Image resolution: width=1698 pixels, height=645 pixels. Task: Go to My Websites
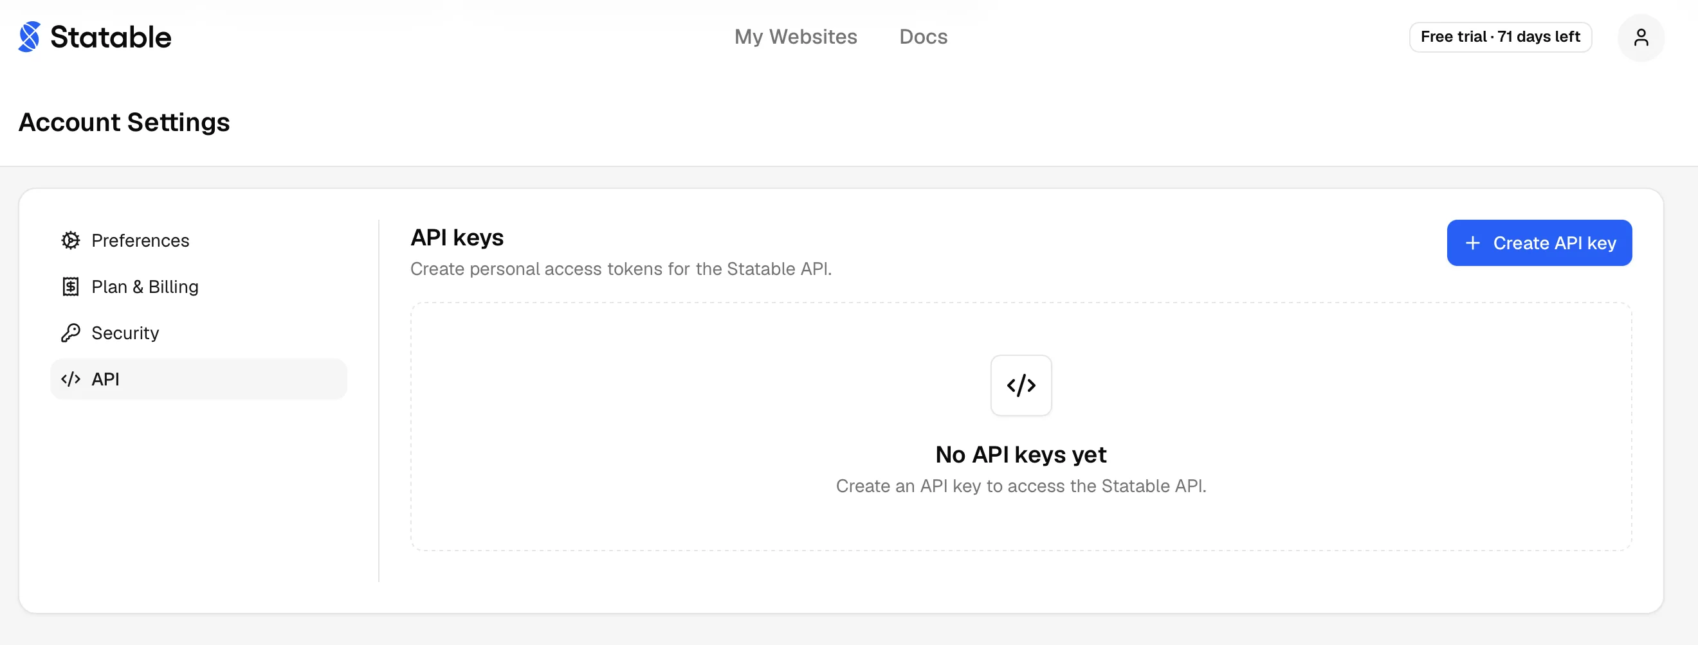796,37
